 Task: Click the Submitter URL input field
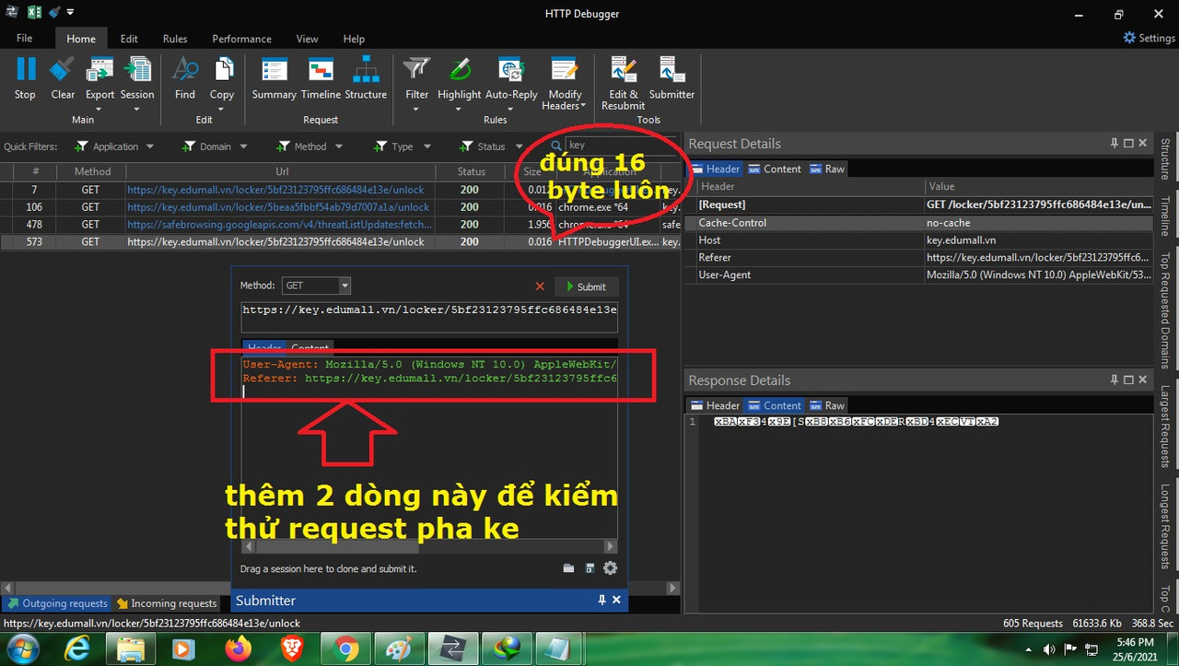429,317
